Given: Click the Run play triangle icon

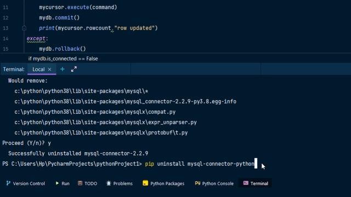Looking at the screenshot, I should [57, 183].
